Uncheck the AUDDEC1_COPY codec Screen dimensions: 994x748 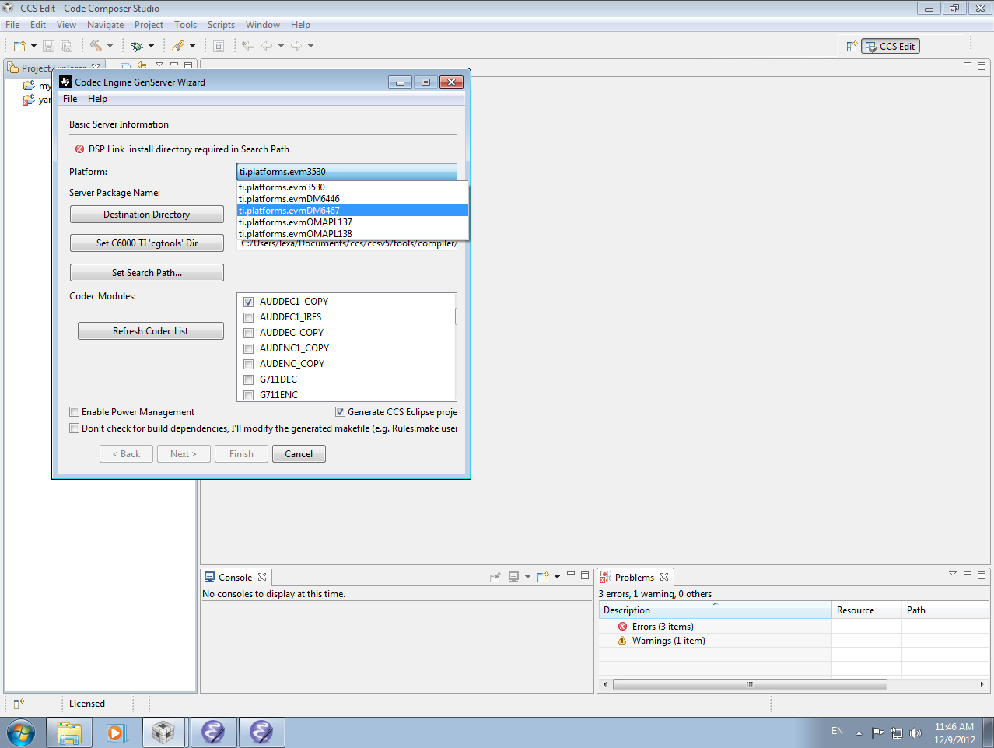pyautogui.click(x=248, y=302)
